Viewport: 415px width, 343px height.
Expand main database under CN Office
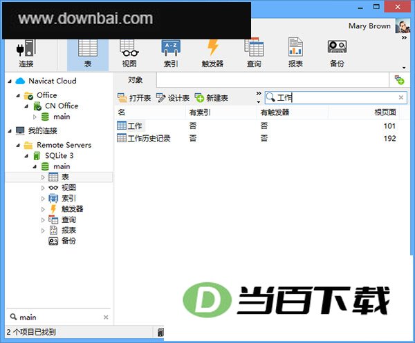point(35,117)
